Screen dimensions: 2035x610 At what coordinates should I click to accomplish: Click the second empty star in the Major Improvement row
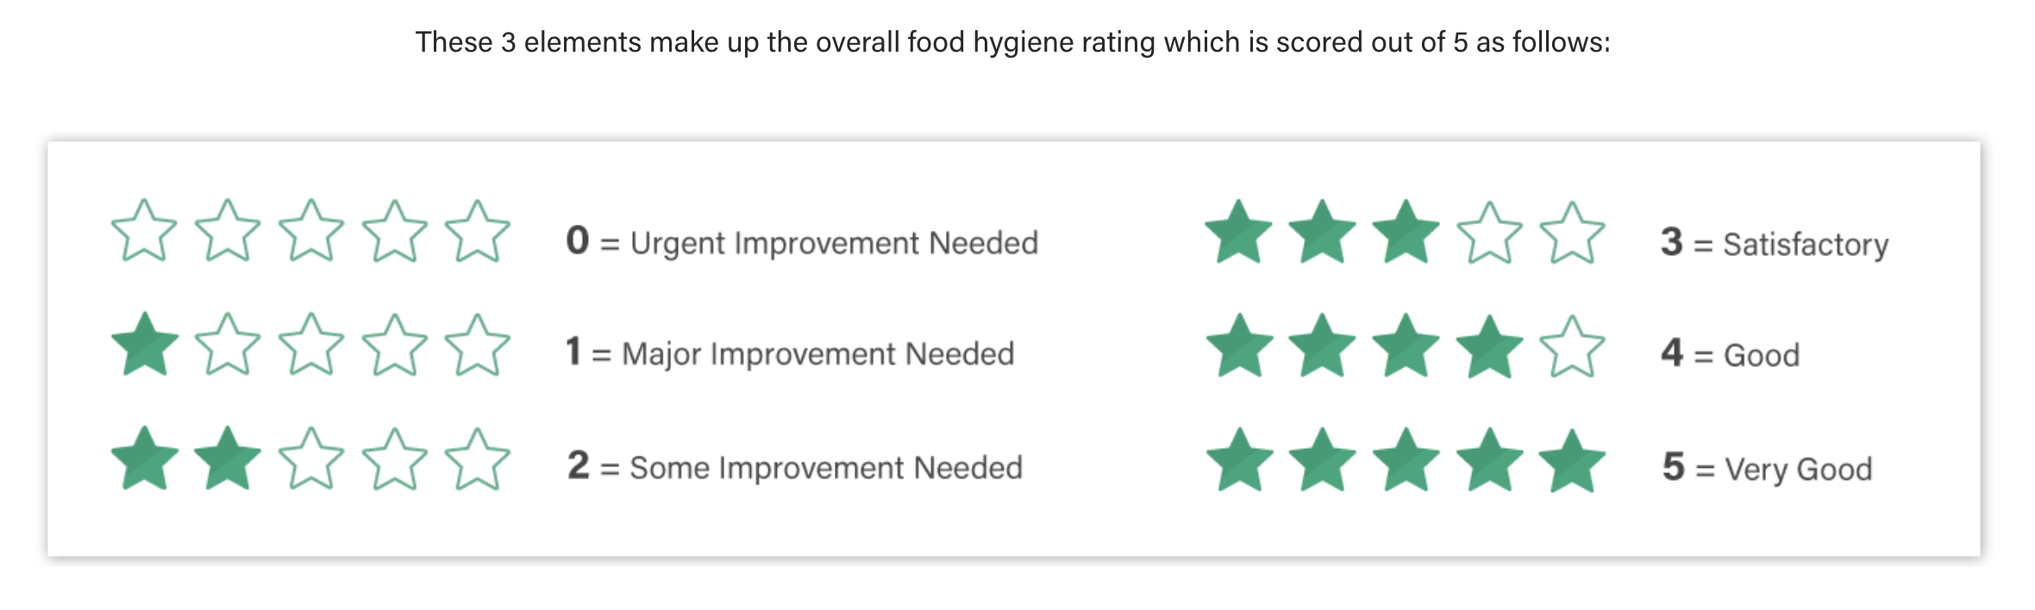pyautogui.click(x=228, y=345)
